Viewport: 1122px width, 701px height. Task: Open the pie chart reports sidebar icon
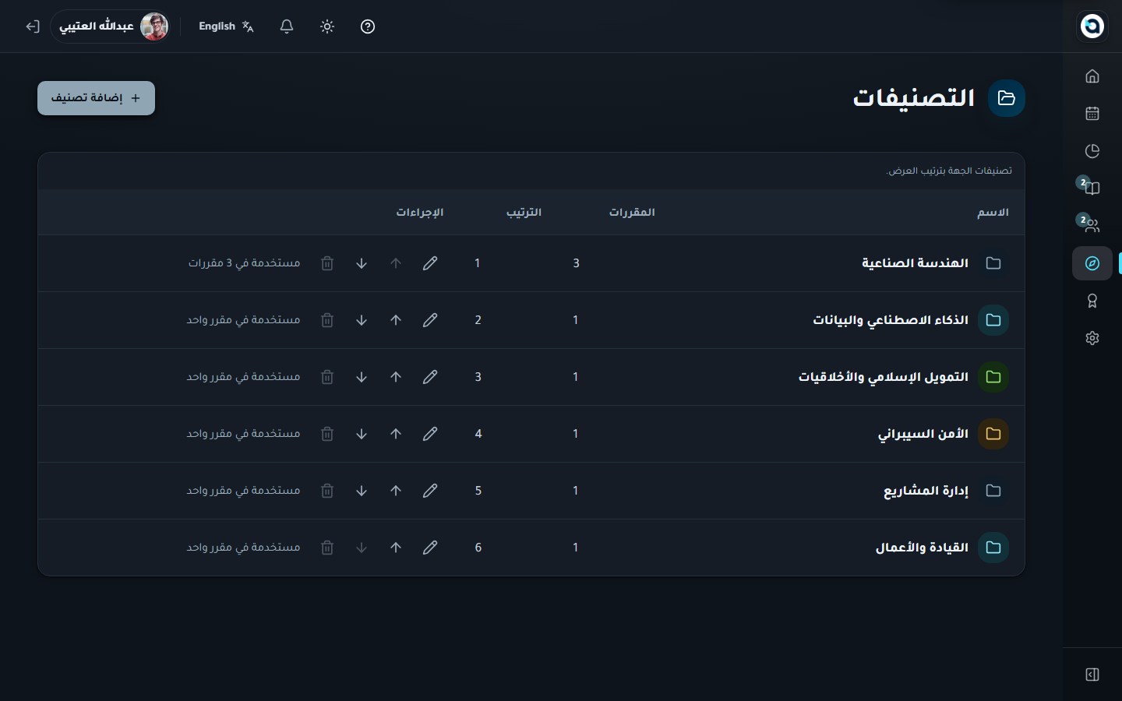[1092, 151]
